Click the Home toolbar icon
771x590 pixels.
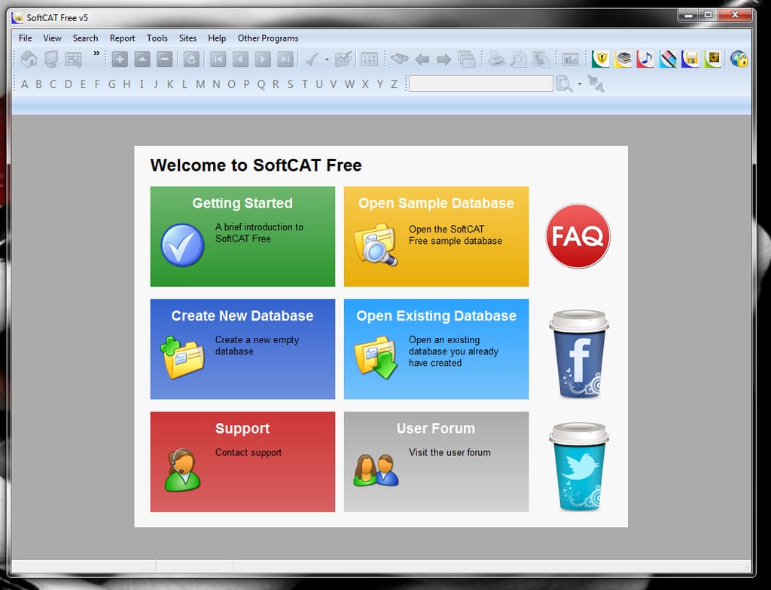point(29,59)
